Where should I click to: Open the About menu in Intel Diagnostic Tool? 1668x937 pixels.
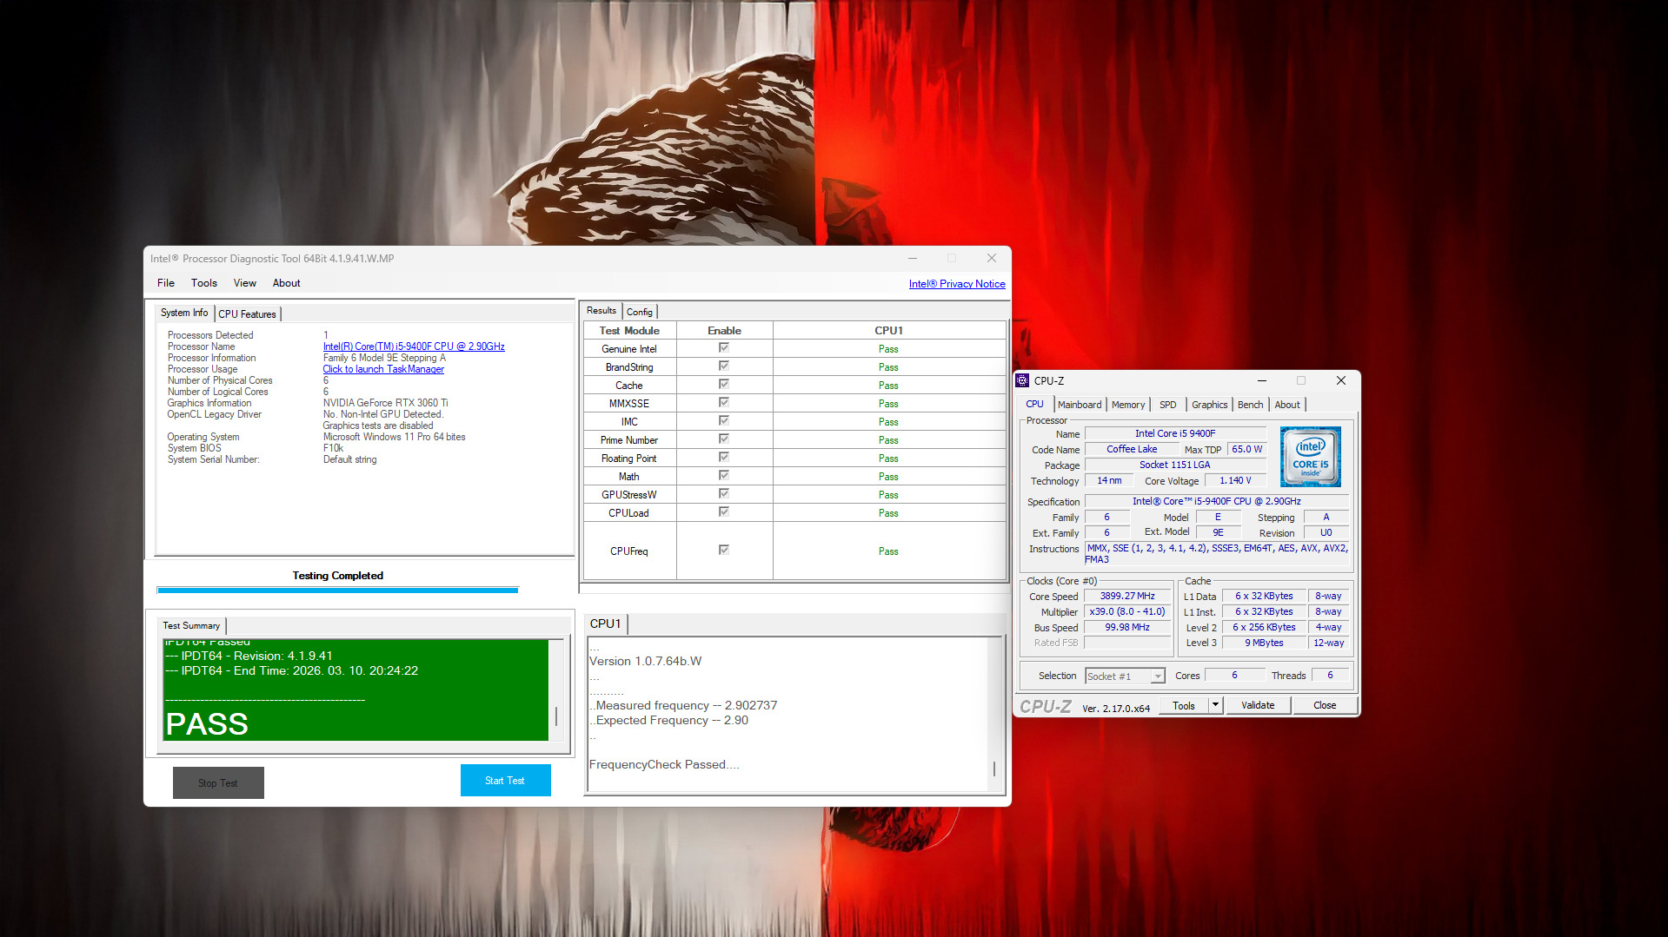[287, 283]
